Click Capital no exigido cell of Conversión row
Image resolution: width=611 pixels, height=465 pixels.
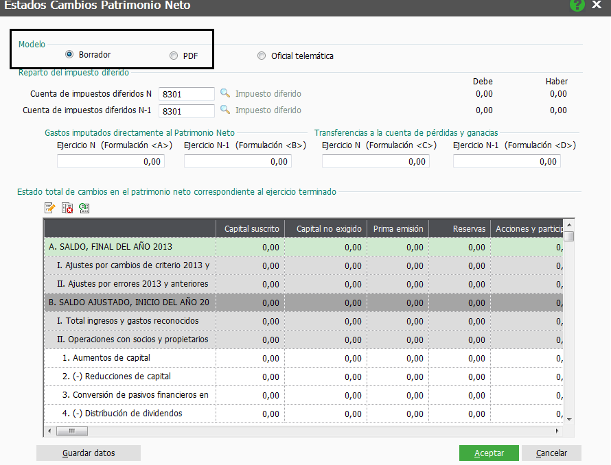tap(326, 395)
